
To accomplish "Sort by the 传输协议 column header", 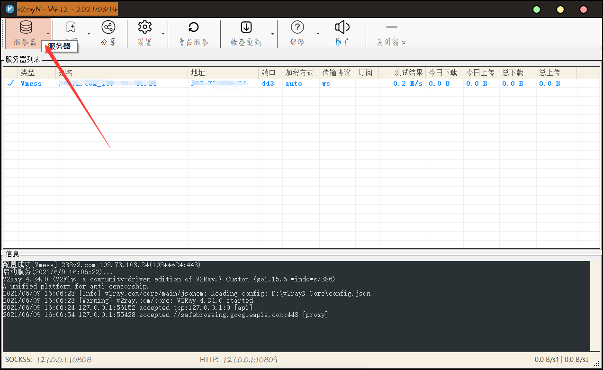I will click(x=337, y=72).
